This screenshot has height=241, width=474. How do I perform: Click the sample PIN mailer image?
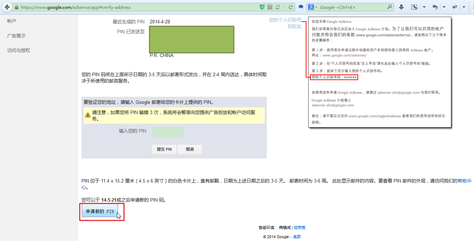tap(380, 72)
